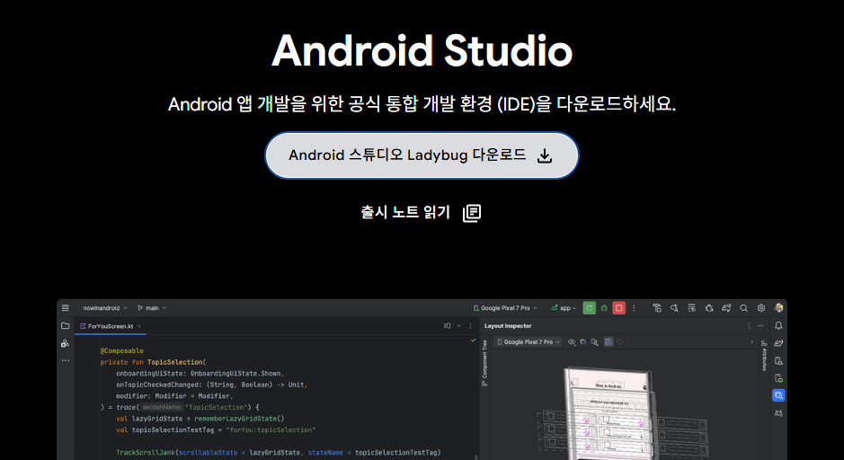Click the Debug app bug icon
Image resolution: width=844 pixels, height=460 pixels.
pos(604,308)
